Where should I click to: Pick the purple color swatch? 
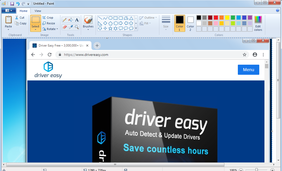pyautogui.click(x=250, y=18)
